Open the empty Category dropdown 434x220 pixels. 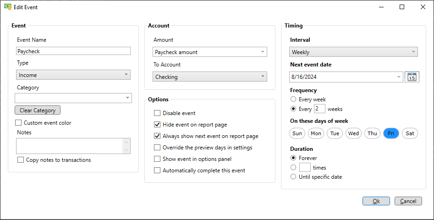point(73,98)
